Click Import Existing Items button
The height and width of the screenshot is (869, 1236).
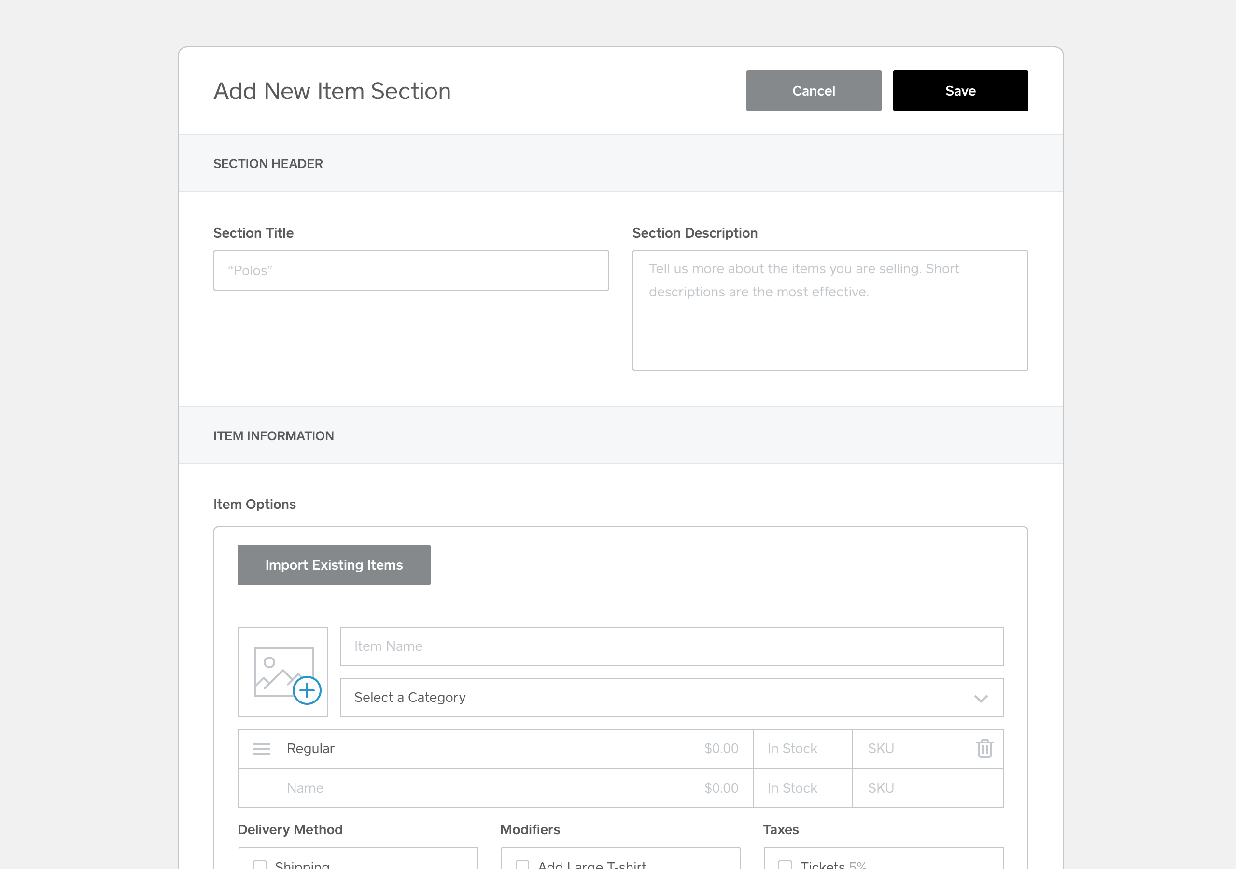(x=334, y=565)
